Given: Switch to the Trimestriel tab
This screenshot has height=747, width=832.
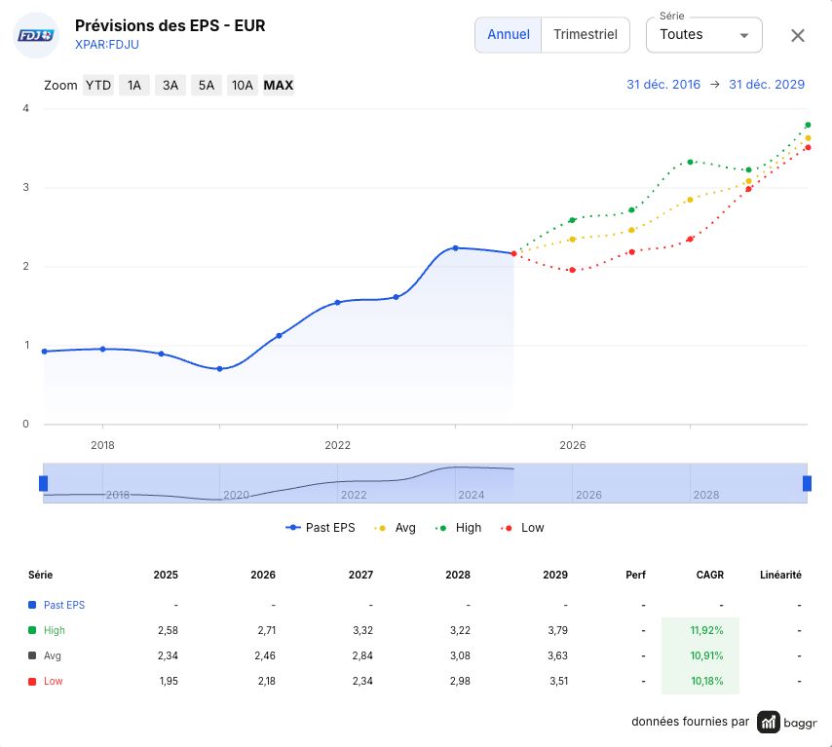Looking at the screenshot, I should coord(586,35).
